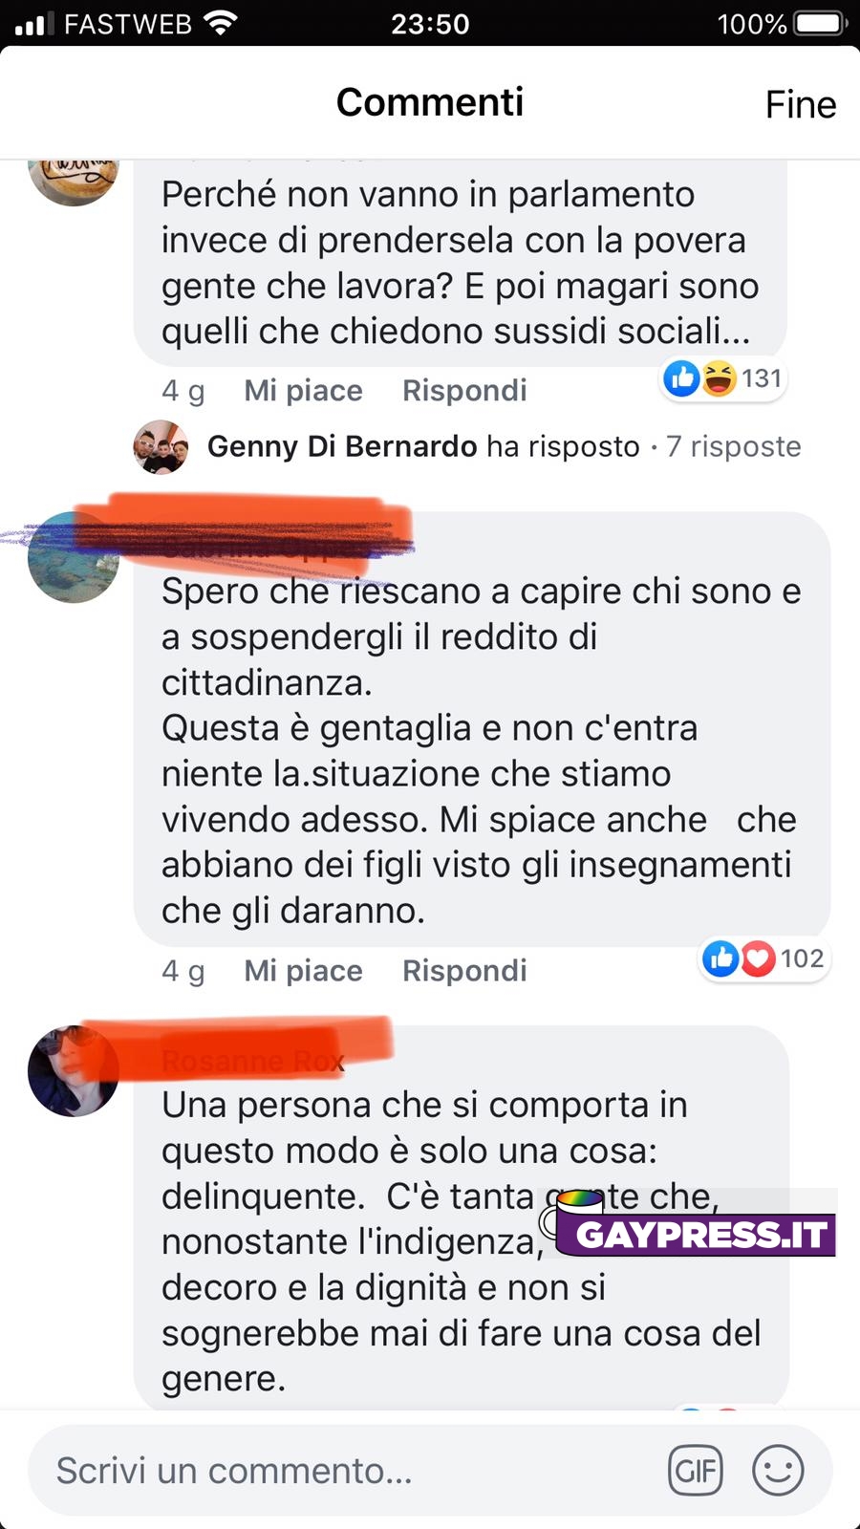Tap the battery indicator icon
860x1529 pixels.
pyautogui.click(x=822, y=23)
